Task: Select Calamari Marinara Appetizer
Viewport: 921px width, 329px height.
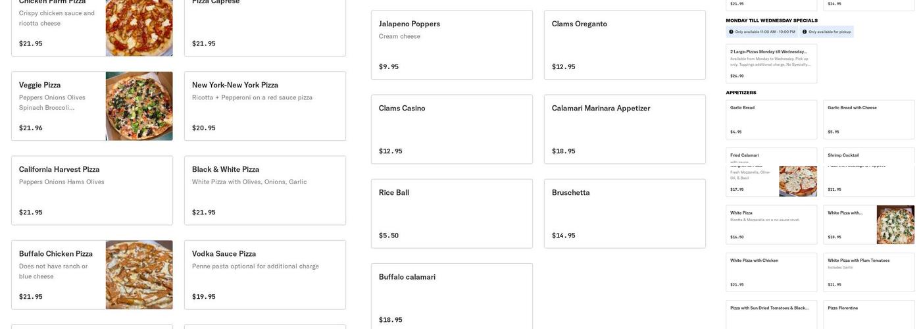Action: [624, 129]
